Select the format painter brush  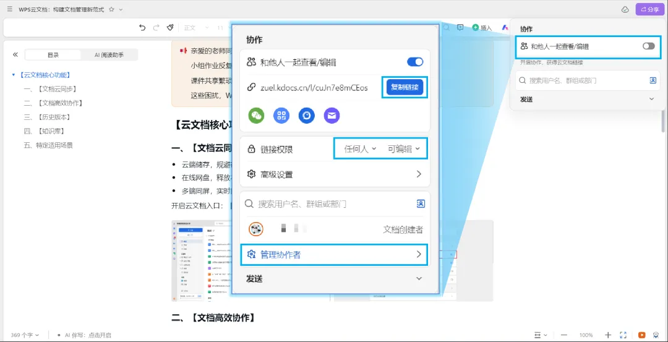click(x=170, y=28)
